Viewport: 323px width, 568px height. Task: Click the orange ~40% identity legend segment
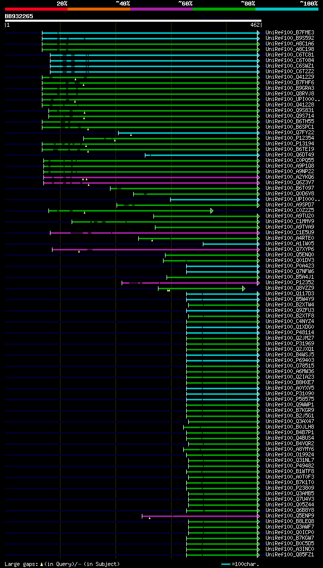99,9
